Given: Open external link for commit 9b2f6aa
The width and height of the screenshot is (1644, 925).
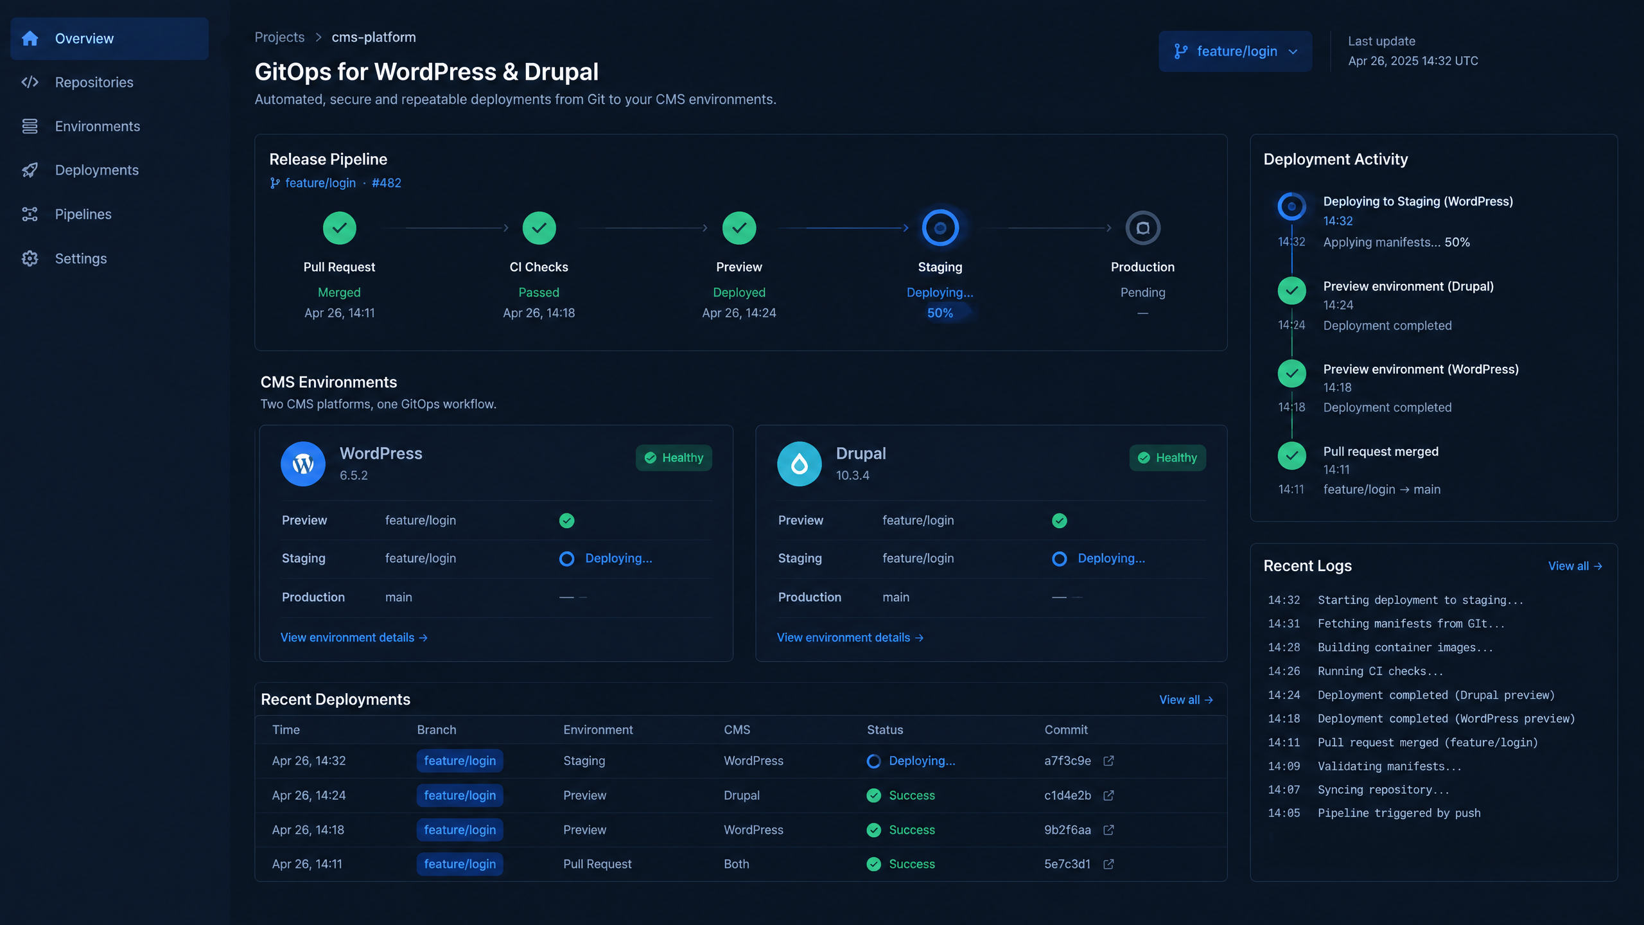Looking at the screenshot, I should pyautogui.click(x=1108, y=830).
